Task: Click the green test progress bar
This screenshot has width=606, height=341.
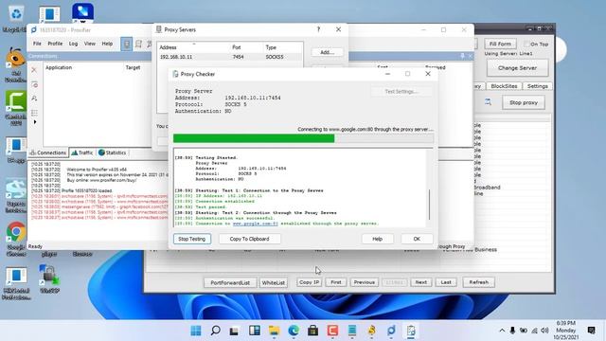Action: click(303, 138)
